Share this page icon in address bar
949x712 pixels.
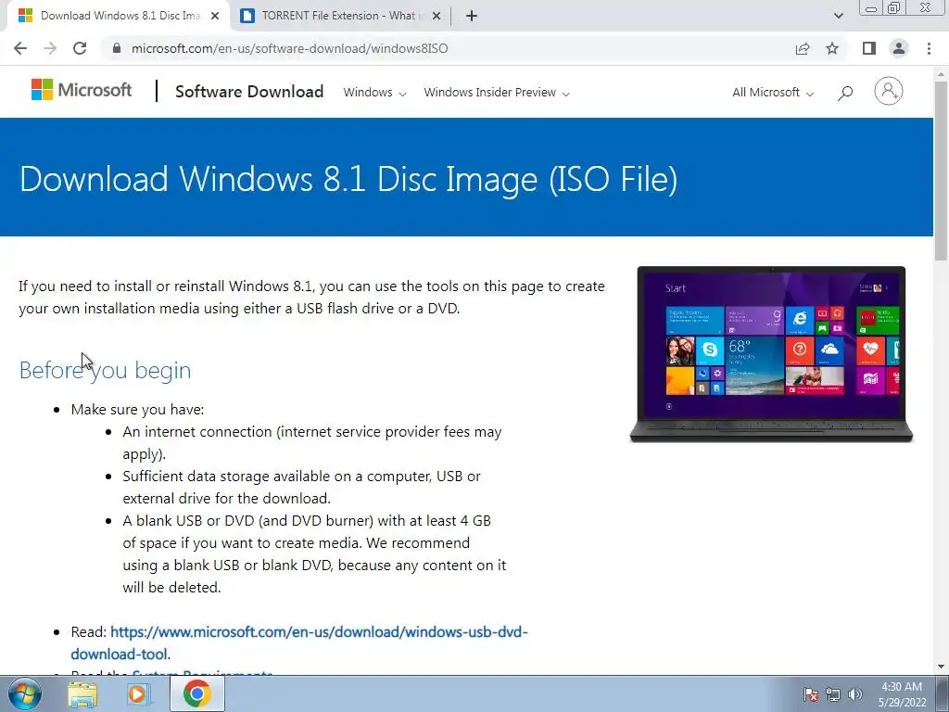[803, 48]
